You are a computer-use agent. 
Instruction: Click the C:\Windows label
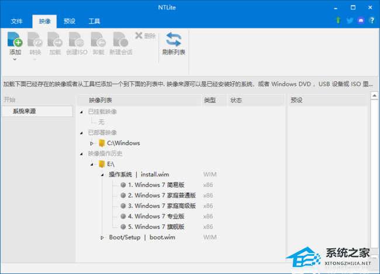point(123,143)
